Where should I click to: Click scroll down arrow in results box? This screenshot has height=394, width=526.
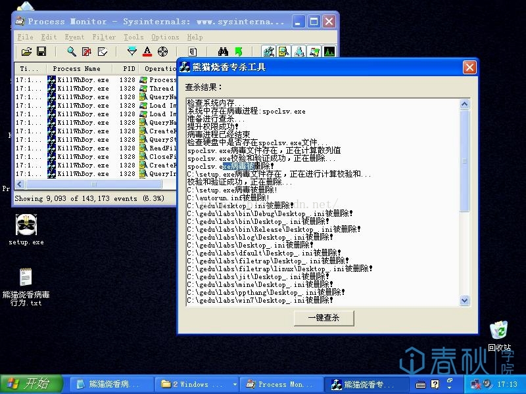tap(464, 300)
